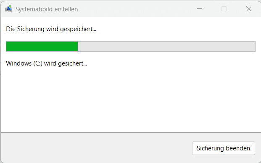The image size is (261, 163).
Task: Click the separator line above the footer
Action: click(130, 133)
